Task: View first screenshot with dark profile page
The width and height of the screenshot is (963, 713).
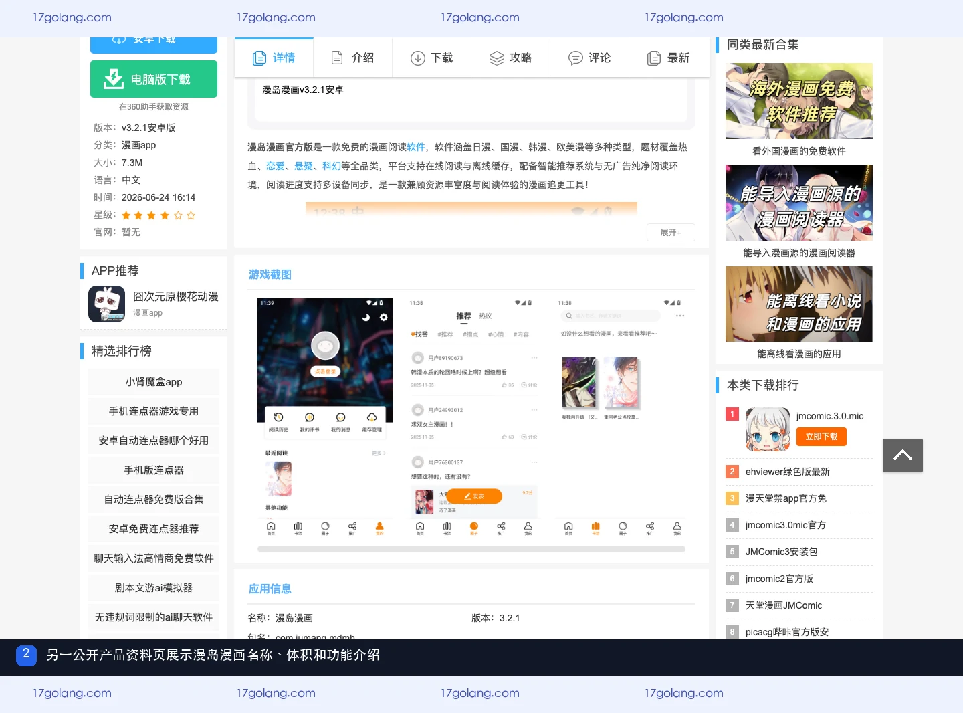Action: coord(326,418)
